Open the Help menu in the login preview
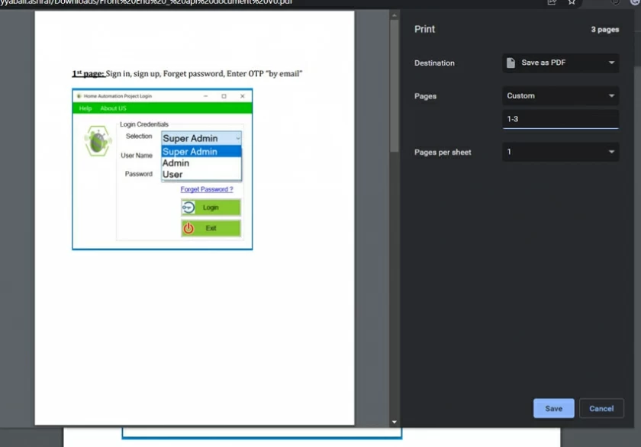Viewport: 641px width, 447px height. coord(85,108)
